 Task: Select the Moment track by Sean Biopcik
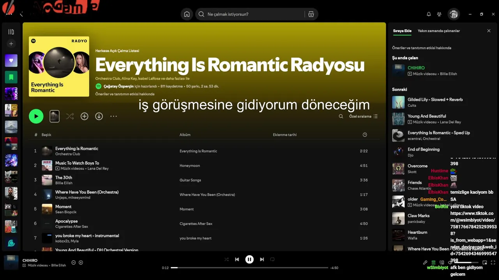(201, 209)
